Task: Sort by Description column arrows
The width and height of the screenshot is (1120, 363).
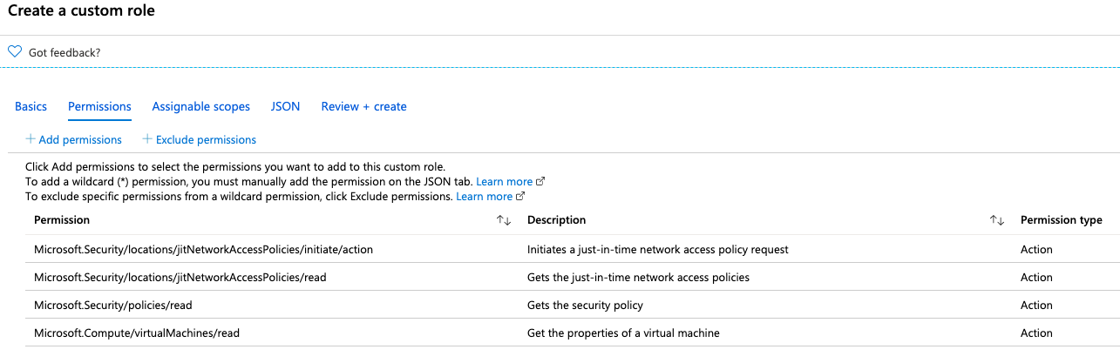Action: (x=997, y=220)
